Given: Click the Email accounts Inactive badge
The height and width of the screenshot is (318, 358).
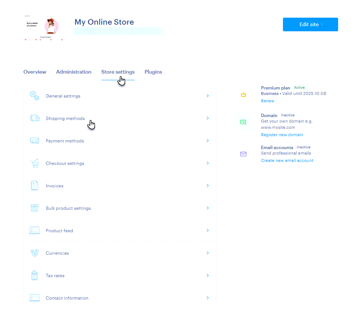Looking at the screenshot, I should (x=304, y=147).
